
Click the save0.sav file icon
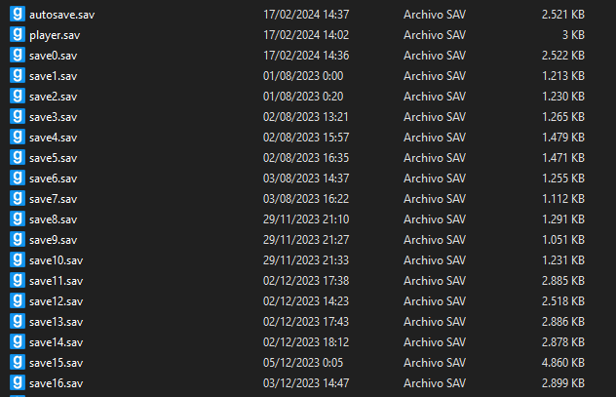(x=18, y=55)
